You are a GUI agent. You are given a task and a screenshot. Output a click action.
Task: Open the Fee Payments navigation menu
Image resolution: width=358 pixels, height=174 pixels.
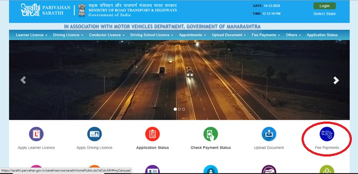(266, 35)
